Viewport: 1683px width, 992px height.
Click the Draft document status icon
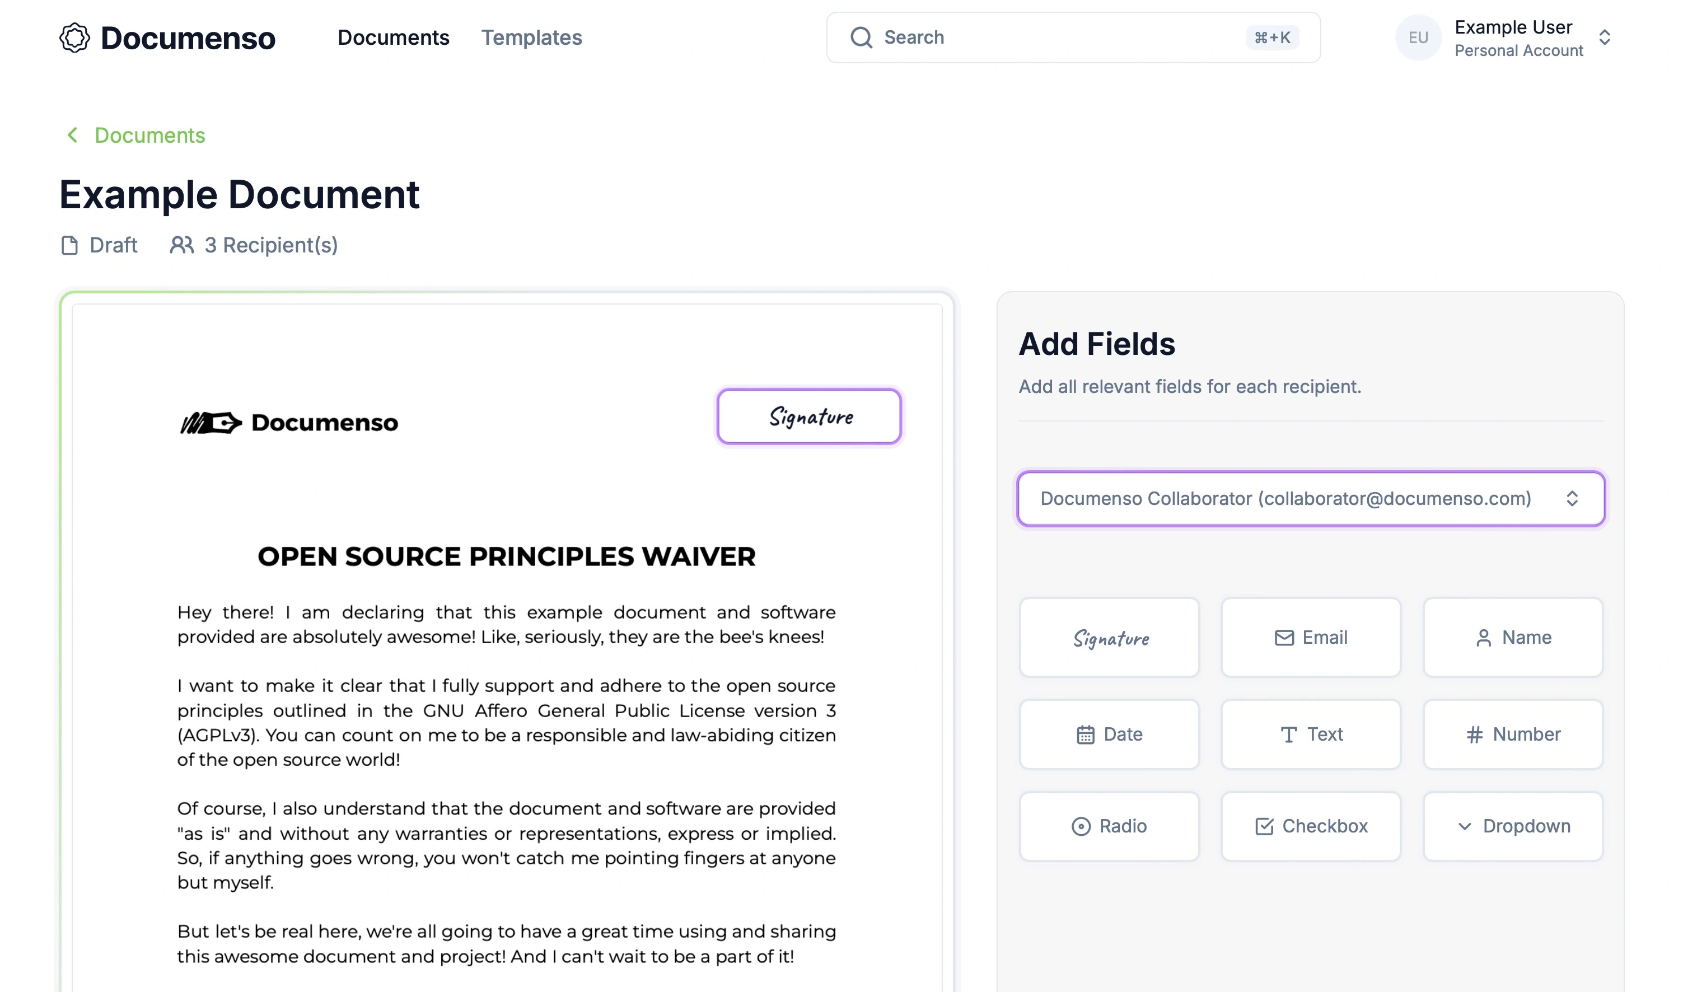click(69, 245)
